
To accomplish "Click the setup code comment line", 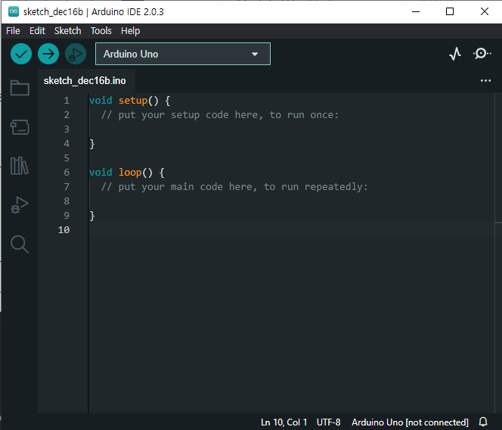I will pyautogui.click(x=219, y=115).
